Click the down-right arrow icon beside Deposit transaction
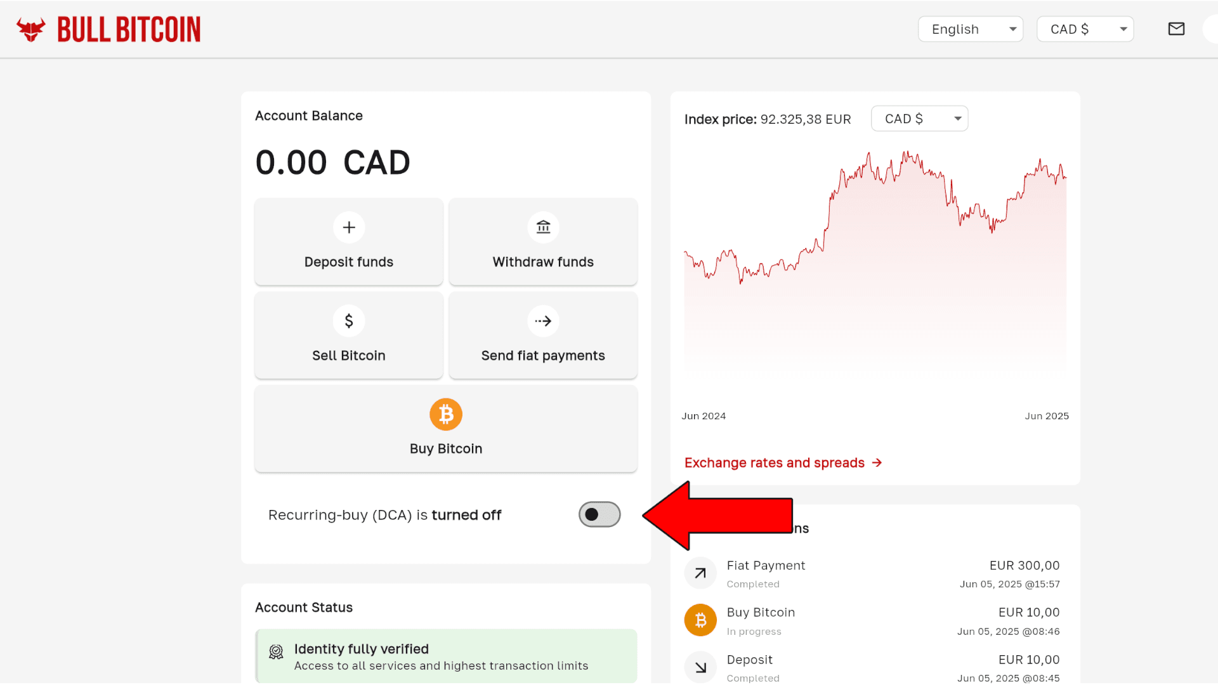The image size is (1218, 685). click(700, 667)
